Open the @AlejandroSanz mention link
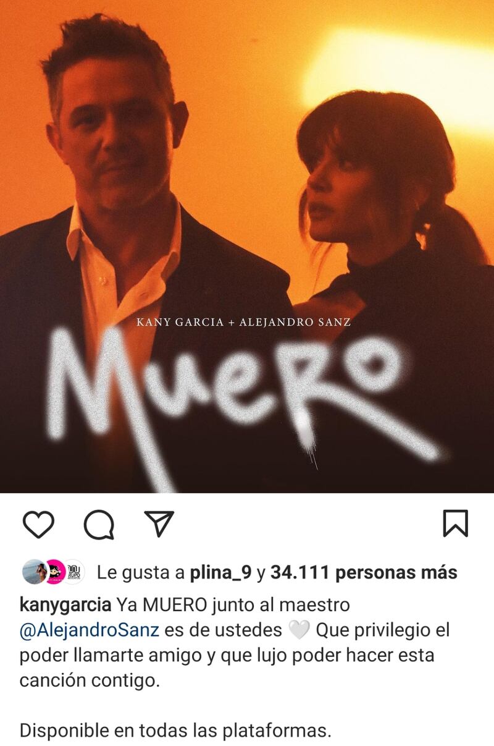494x746 pixels. tap(90, 630)
